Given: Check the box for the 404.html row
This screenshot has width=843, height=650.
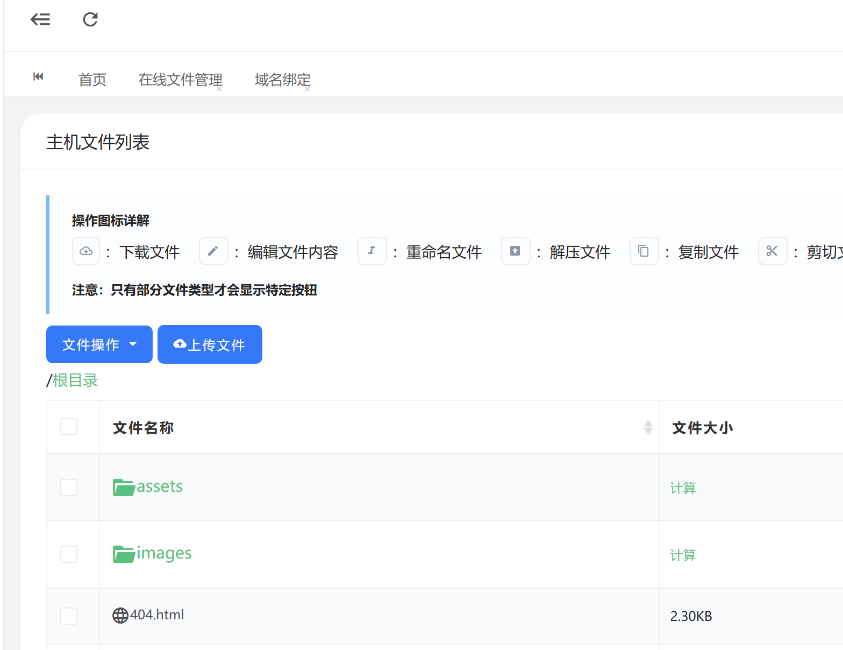Looking at the screenshot, I should (69, 616).
